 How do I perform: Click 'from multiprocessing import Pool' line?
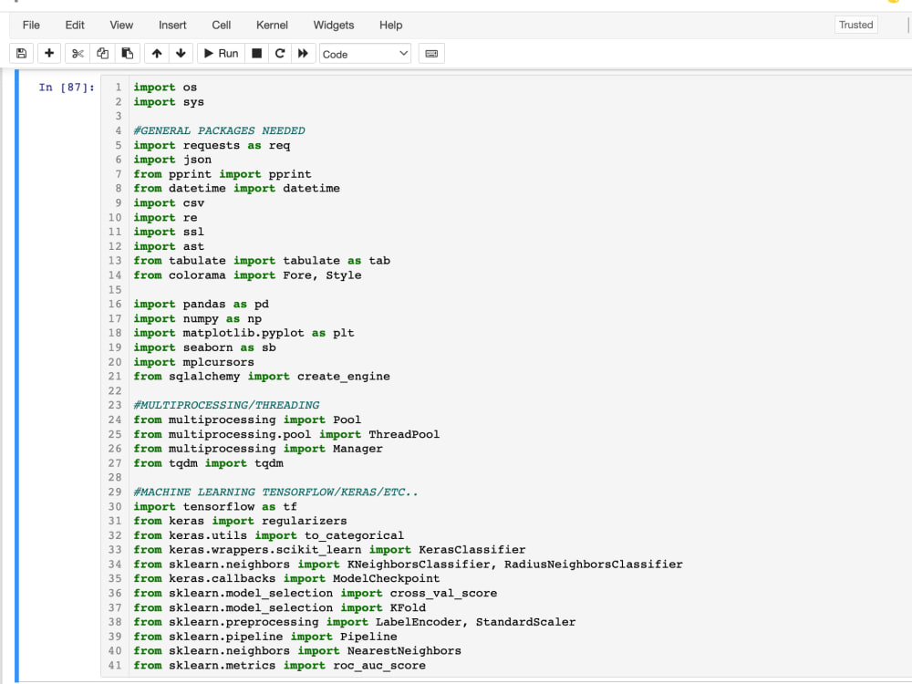click(247, 420)
